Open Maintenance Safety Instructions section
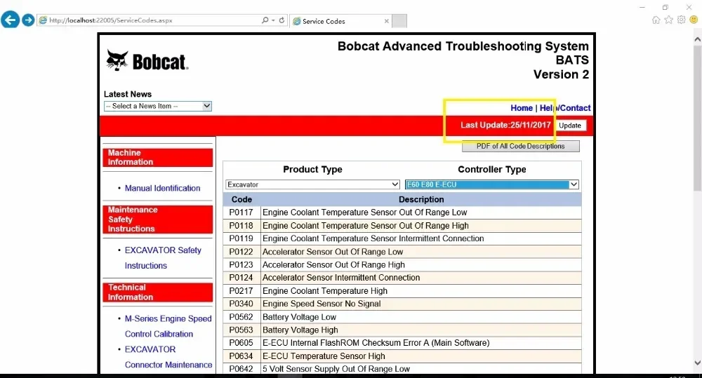The width and height of the screenshot is (702, 378). tap(157, 220)
